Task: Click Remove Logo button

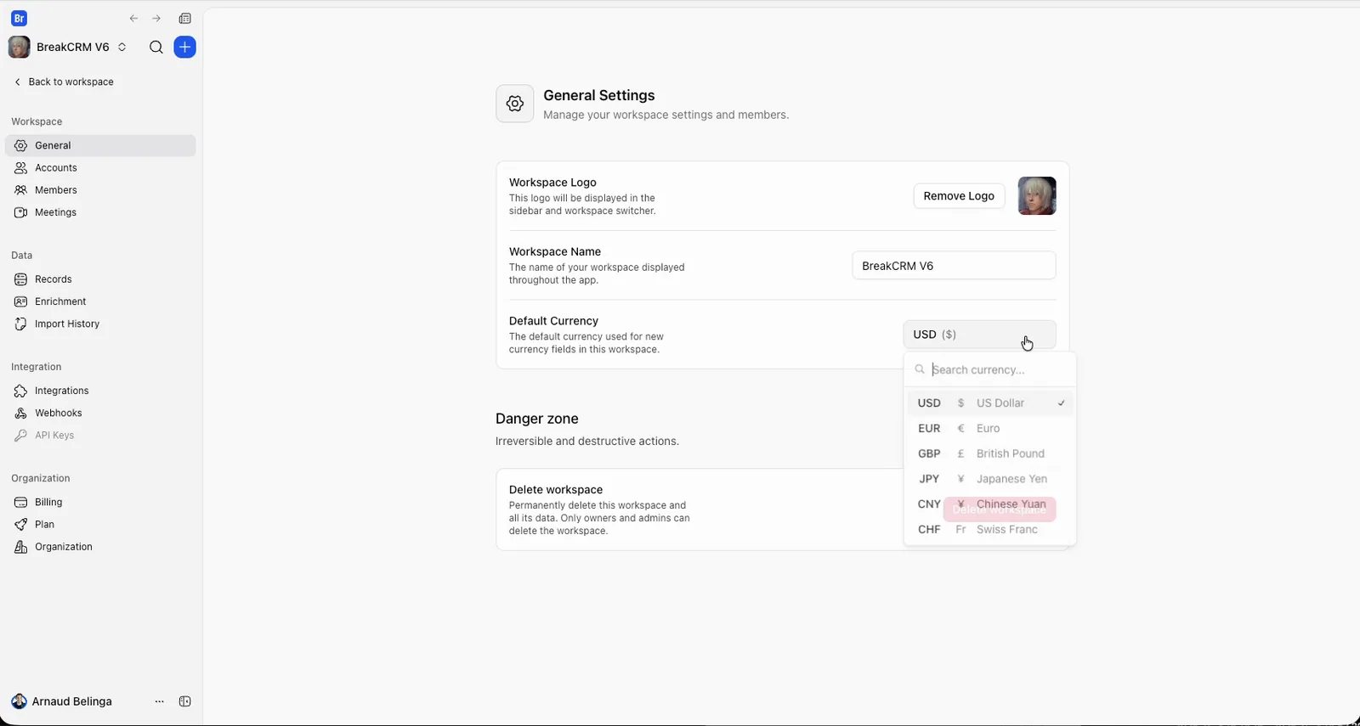Action: point(959,196)
